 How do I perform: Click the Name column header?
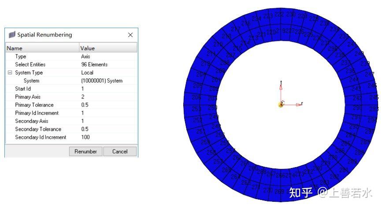(42, 48)
